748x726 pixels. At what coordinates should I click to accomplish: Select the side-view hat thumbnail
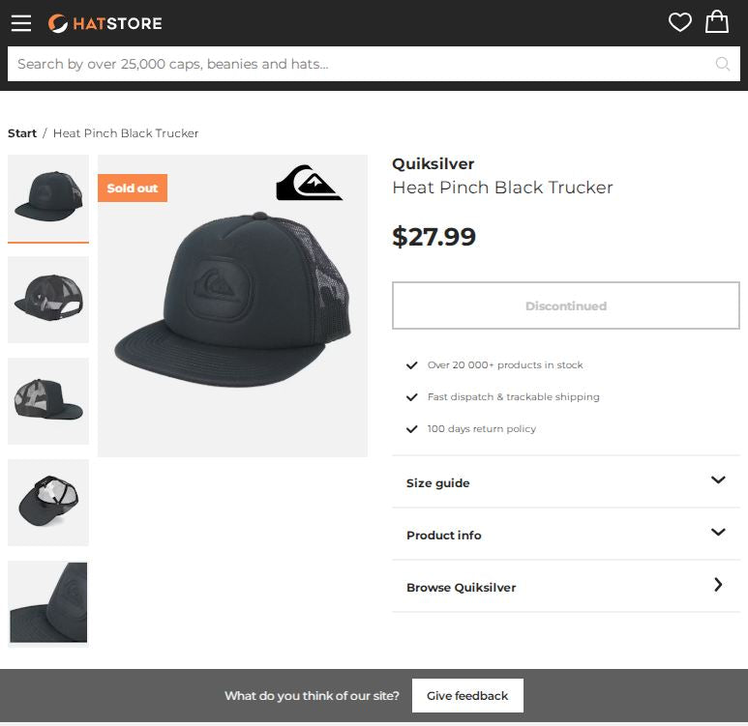click(x=48, y=400)
